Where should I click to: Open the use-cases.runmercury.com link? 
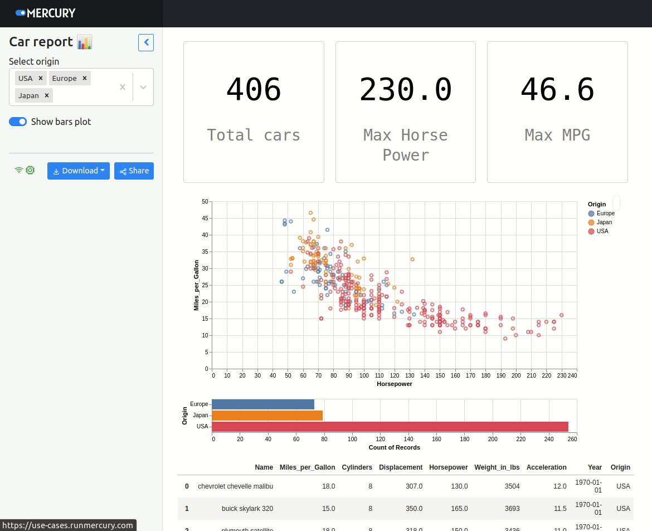[x=68, y=525]
